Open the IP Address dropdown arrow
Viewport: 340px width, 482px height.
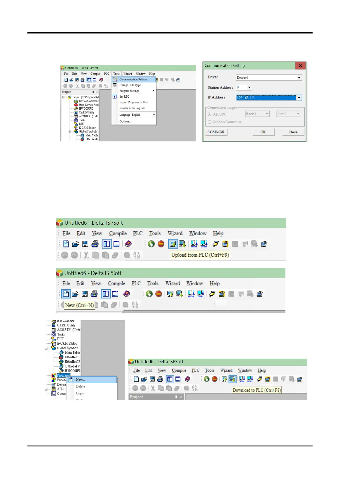[x=299, y=98]
